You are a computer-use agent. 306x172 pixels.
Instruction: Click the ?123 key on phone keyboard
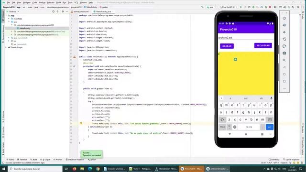222,127
